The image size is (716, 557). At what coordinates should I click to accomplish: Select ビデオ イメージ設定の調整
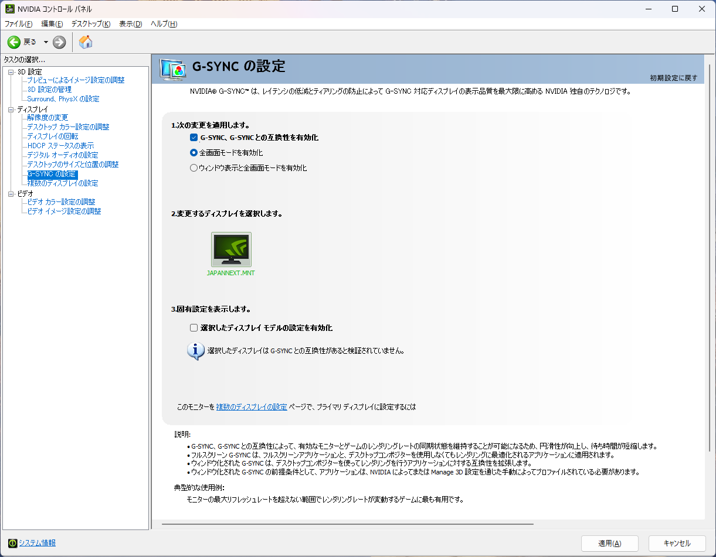pyautogui.click(x=64, y=211)
